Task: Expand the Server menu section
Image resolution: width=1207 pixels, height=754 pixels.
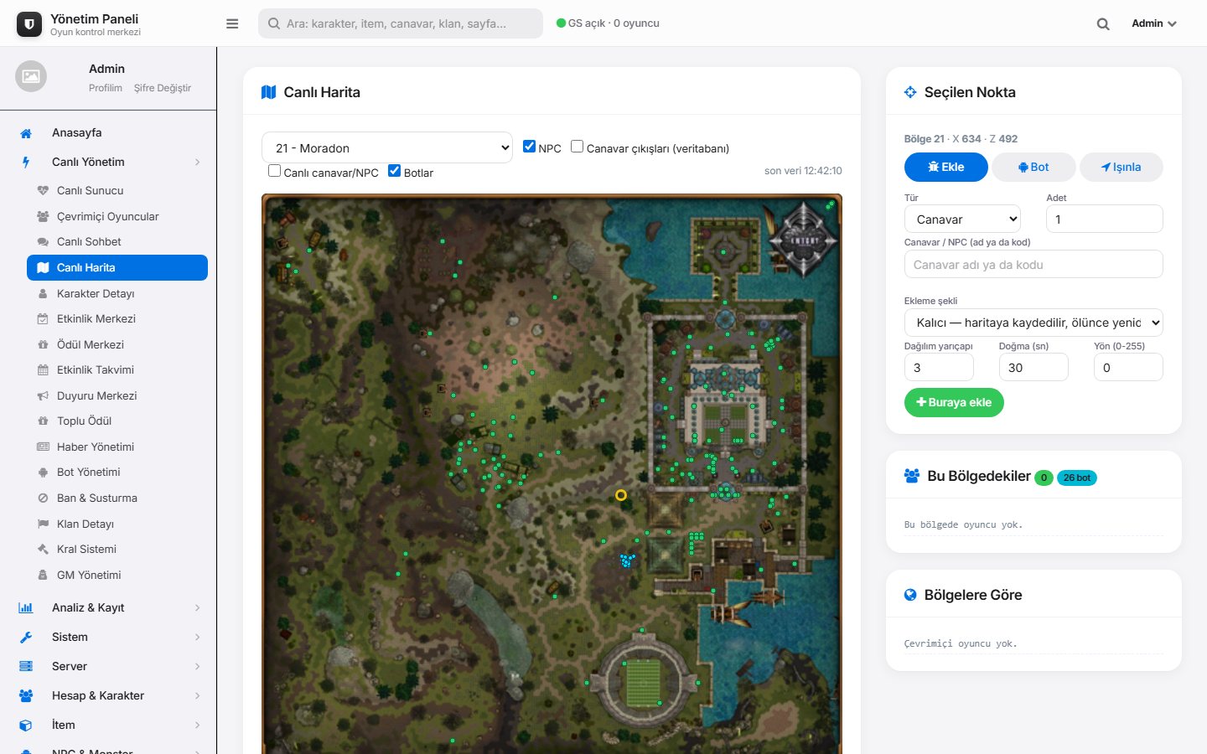Action: point(109,667)
